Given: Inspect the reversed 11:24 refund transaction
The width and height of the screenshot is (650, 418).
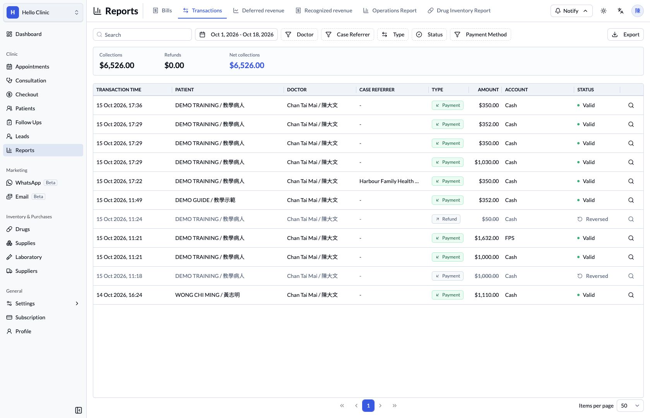Looking at the screenshot, I should [631, 219].
